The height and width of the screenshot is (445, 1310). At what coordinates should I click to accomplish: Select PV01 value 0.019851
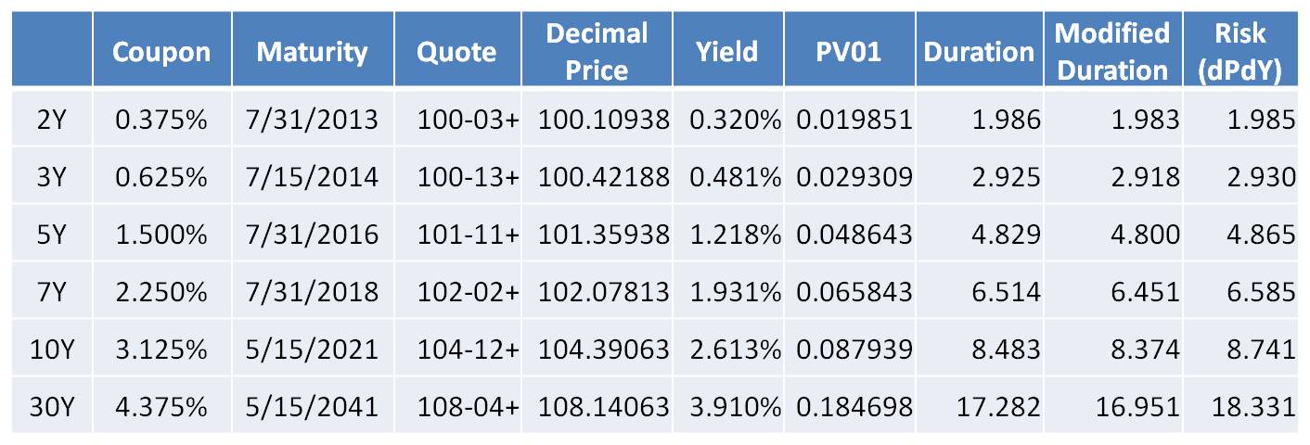(x=850, y=120)
